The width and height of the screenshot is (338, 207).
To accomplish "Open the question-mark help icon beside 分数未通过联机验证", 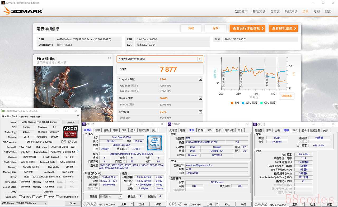I will pyautogui.click(x=200, y=59).
